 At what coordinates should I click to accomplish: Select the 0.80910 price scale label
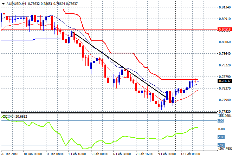[x=225, y=19]
